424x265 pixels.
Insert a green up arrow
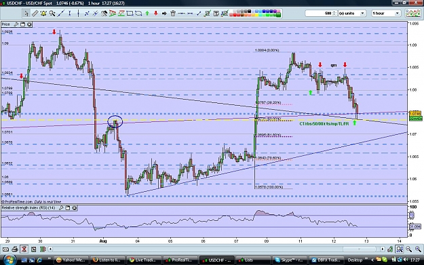pos(147,14)
